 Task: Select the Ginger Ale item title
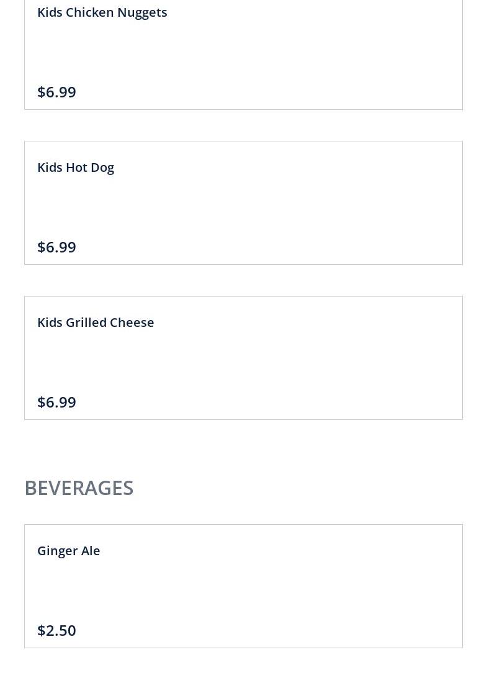pos(68,551)
